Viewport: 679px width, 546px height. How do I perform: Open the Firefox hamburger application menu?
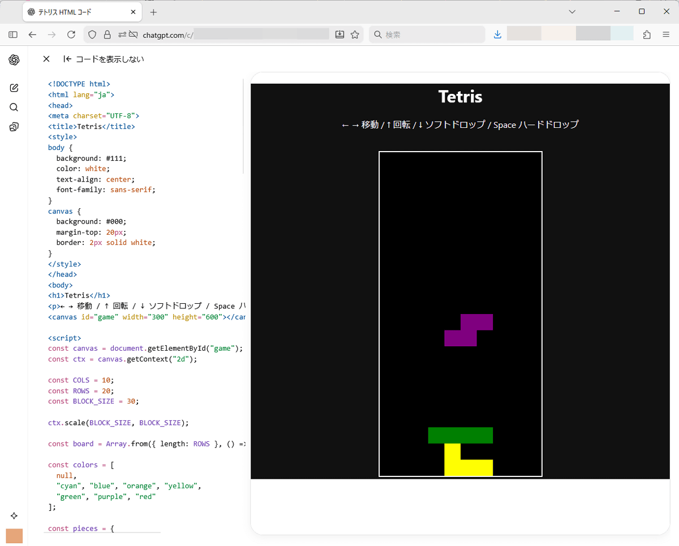pos(666,35)
